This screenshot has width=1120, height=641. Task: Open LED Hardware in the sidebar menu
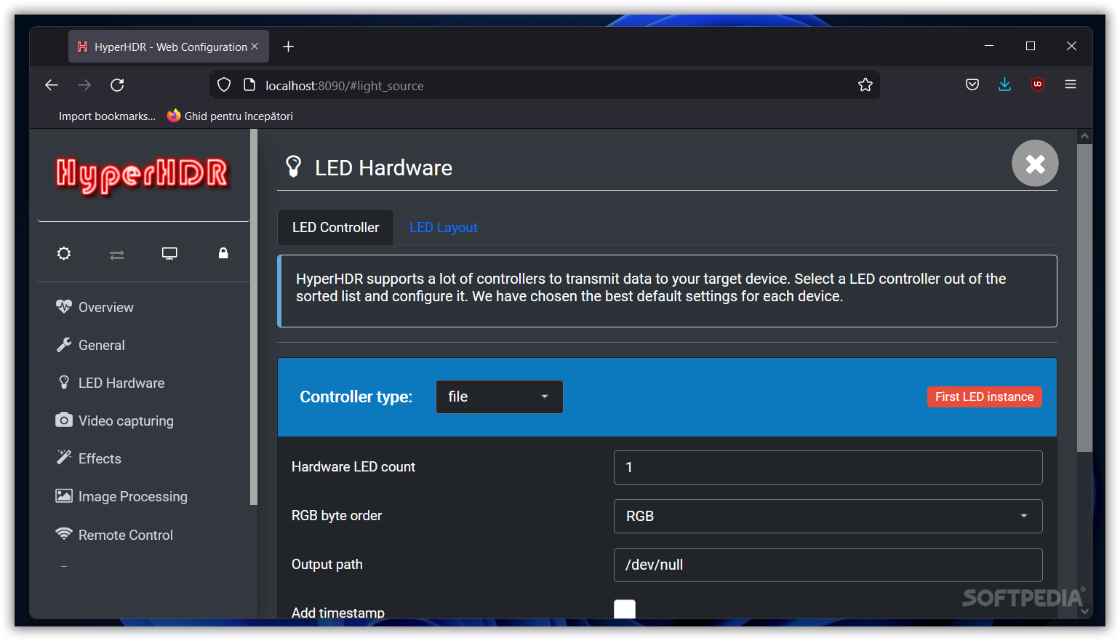point(121,383)
